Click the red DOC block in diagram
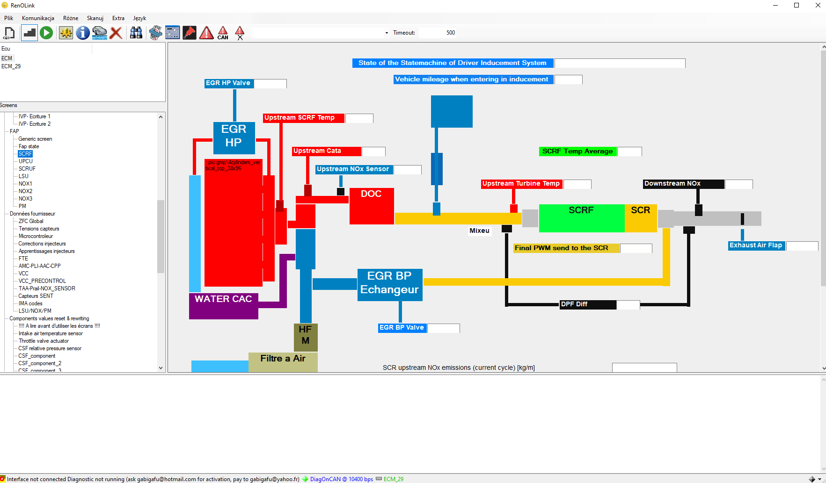The width and height of the screenshot is (826, 483). point(372,206)
